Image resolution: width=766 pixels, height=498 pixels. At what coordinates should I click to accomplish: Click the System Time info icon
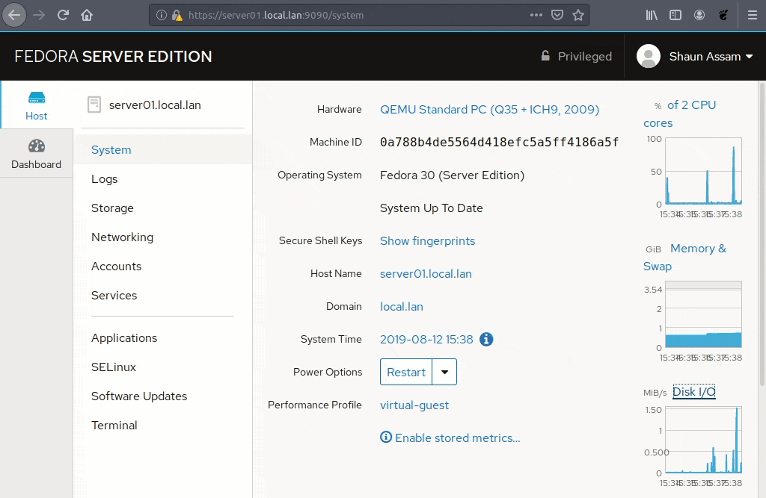pos(486,339)
